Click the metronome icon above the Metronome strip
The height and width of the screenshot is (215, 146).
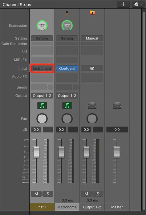[67, 13]
